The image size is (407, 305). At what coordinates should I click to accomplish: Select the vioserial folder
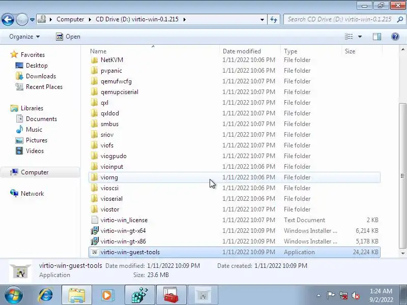pos(235,199)
